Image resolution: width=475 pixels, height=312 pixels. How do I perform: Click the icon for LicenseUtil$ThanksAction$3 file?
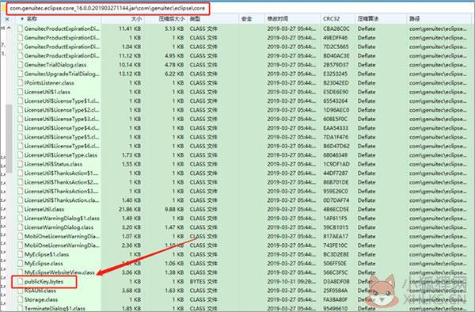[x=21, y=191]
